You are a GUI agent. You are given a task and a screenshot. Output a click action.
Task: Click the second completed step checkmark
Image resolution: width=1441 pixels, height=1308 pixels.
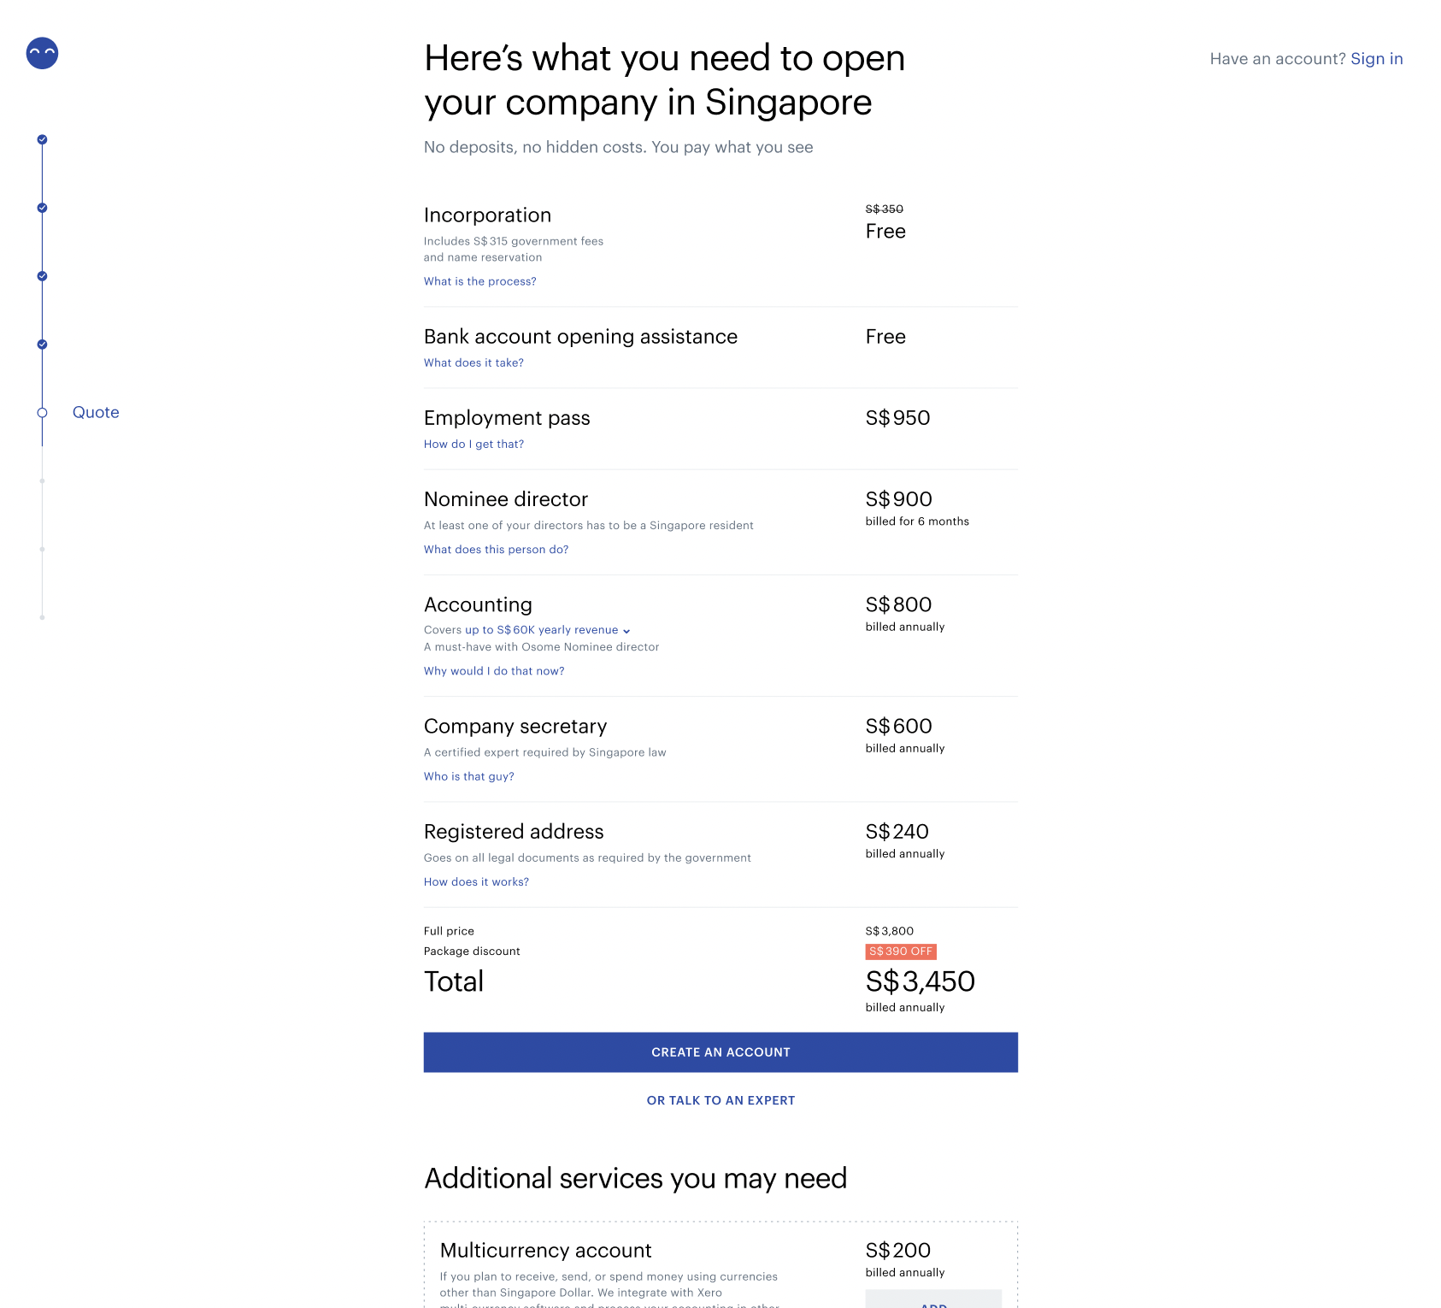pyautogui.click(x=42, y=208)
